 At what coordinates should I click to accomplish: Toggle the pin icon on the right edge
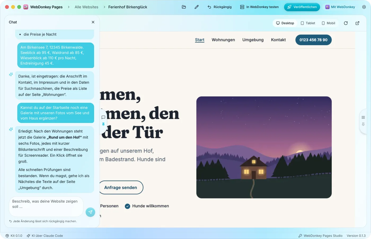pos(363,124)
